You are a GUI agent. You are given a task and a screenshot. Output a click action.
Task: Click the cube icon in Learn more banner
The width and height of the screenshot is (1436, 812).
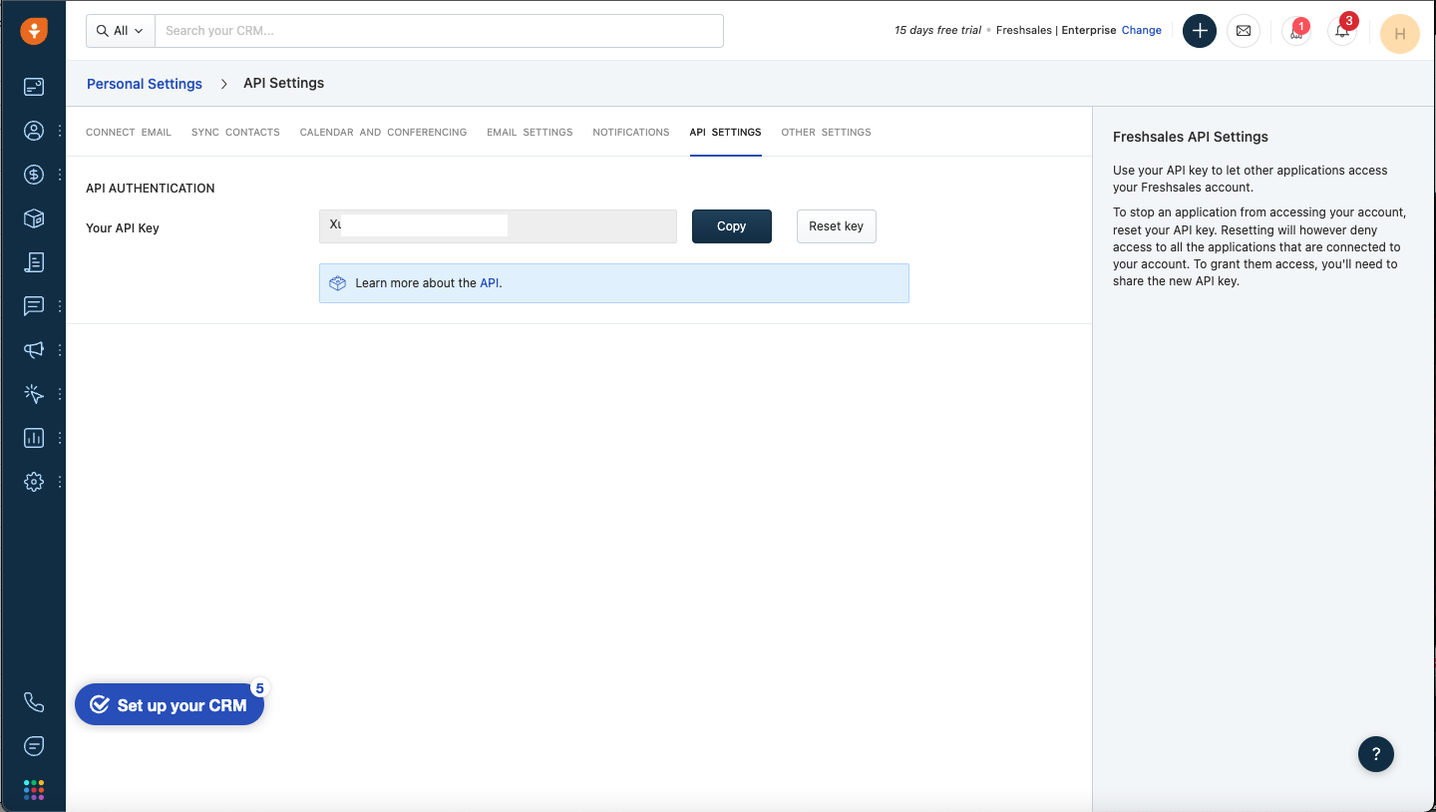click(x=337, y=283)
